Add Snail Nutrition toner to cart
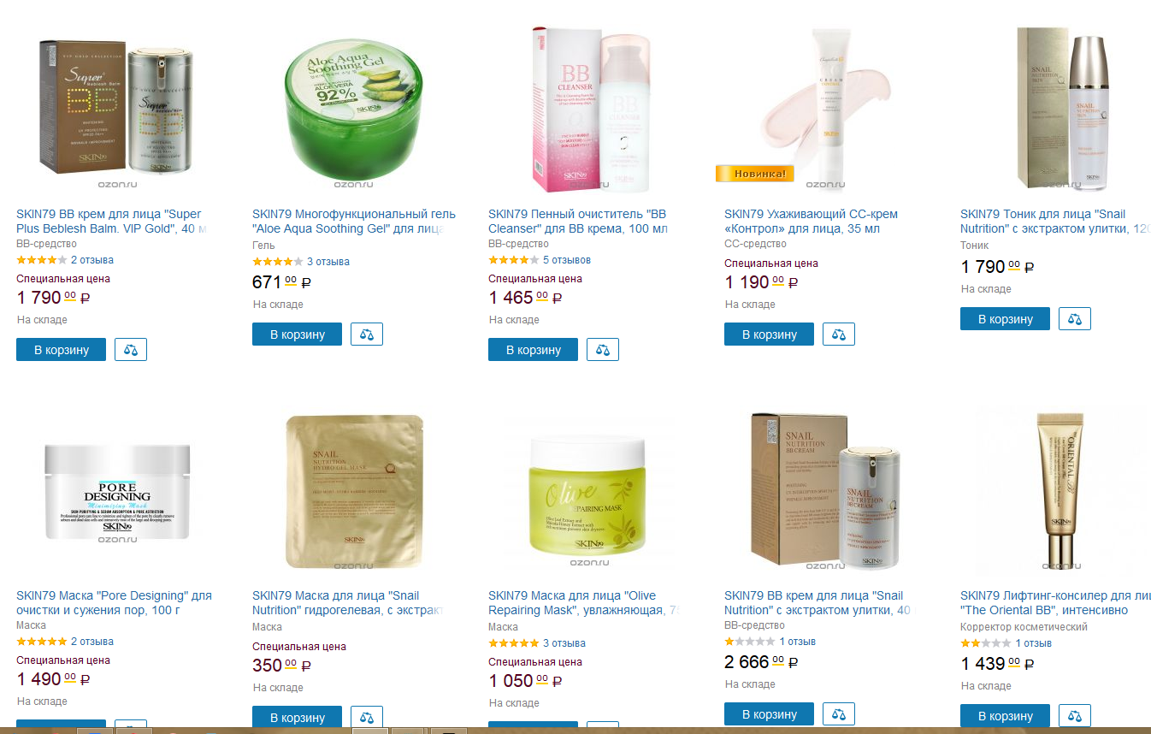This screenshot has width=1151, height=734. [1005, 318]
